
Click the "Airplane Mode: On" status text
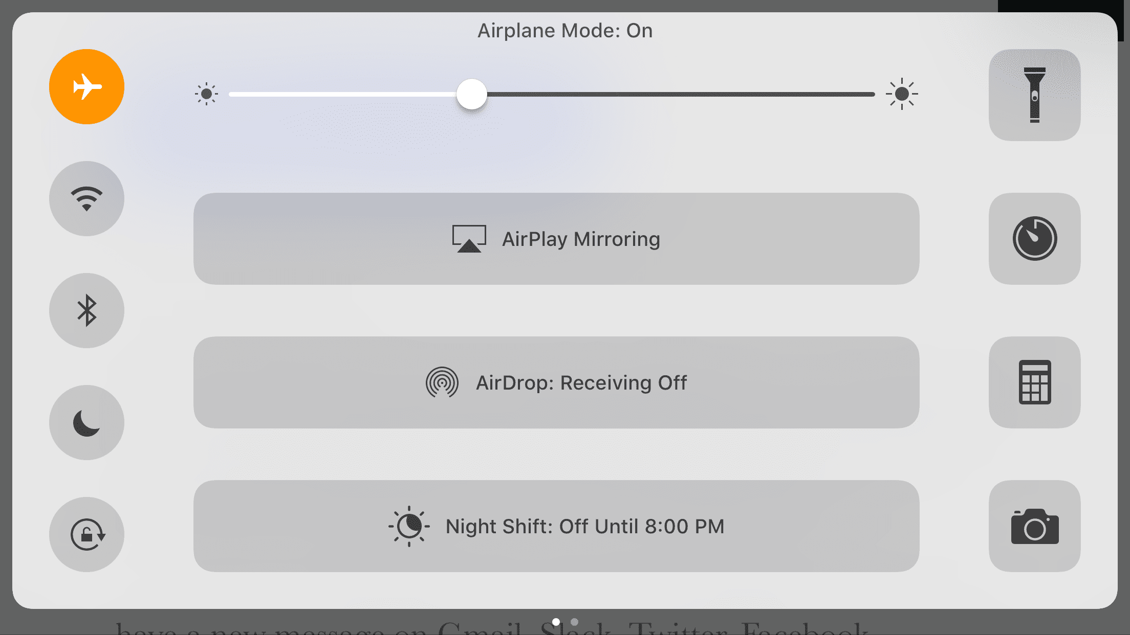tap(565, 31)
